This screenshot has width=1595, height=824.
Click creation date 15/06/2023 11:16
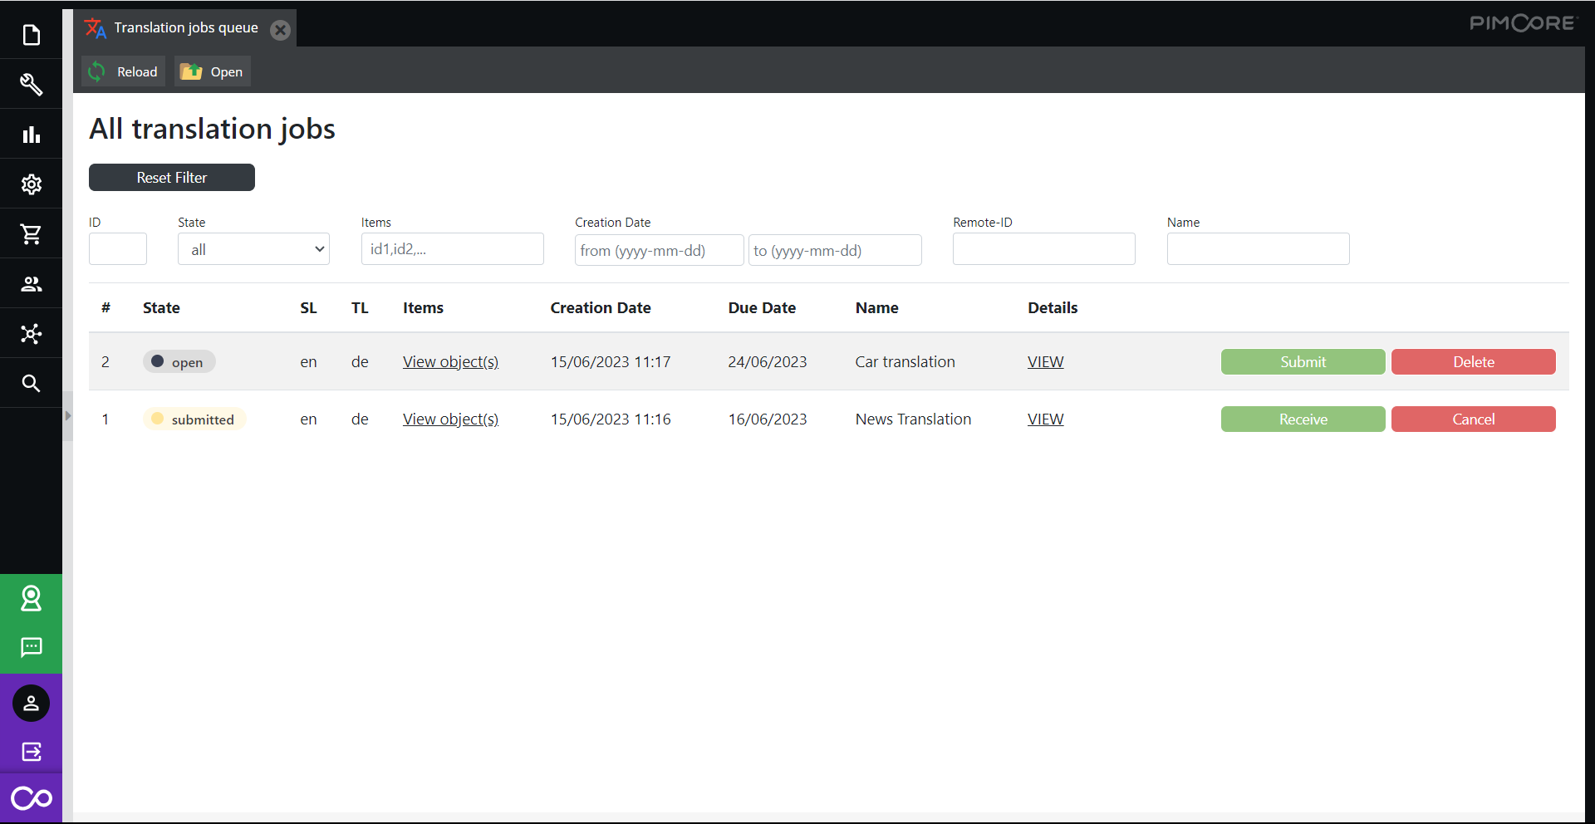[x=611, y=419]
